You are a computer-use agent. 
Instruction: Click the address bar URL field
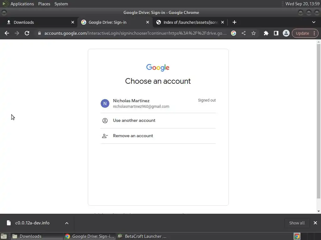click(x=135, y=33)
